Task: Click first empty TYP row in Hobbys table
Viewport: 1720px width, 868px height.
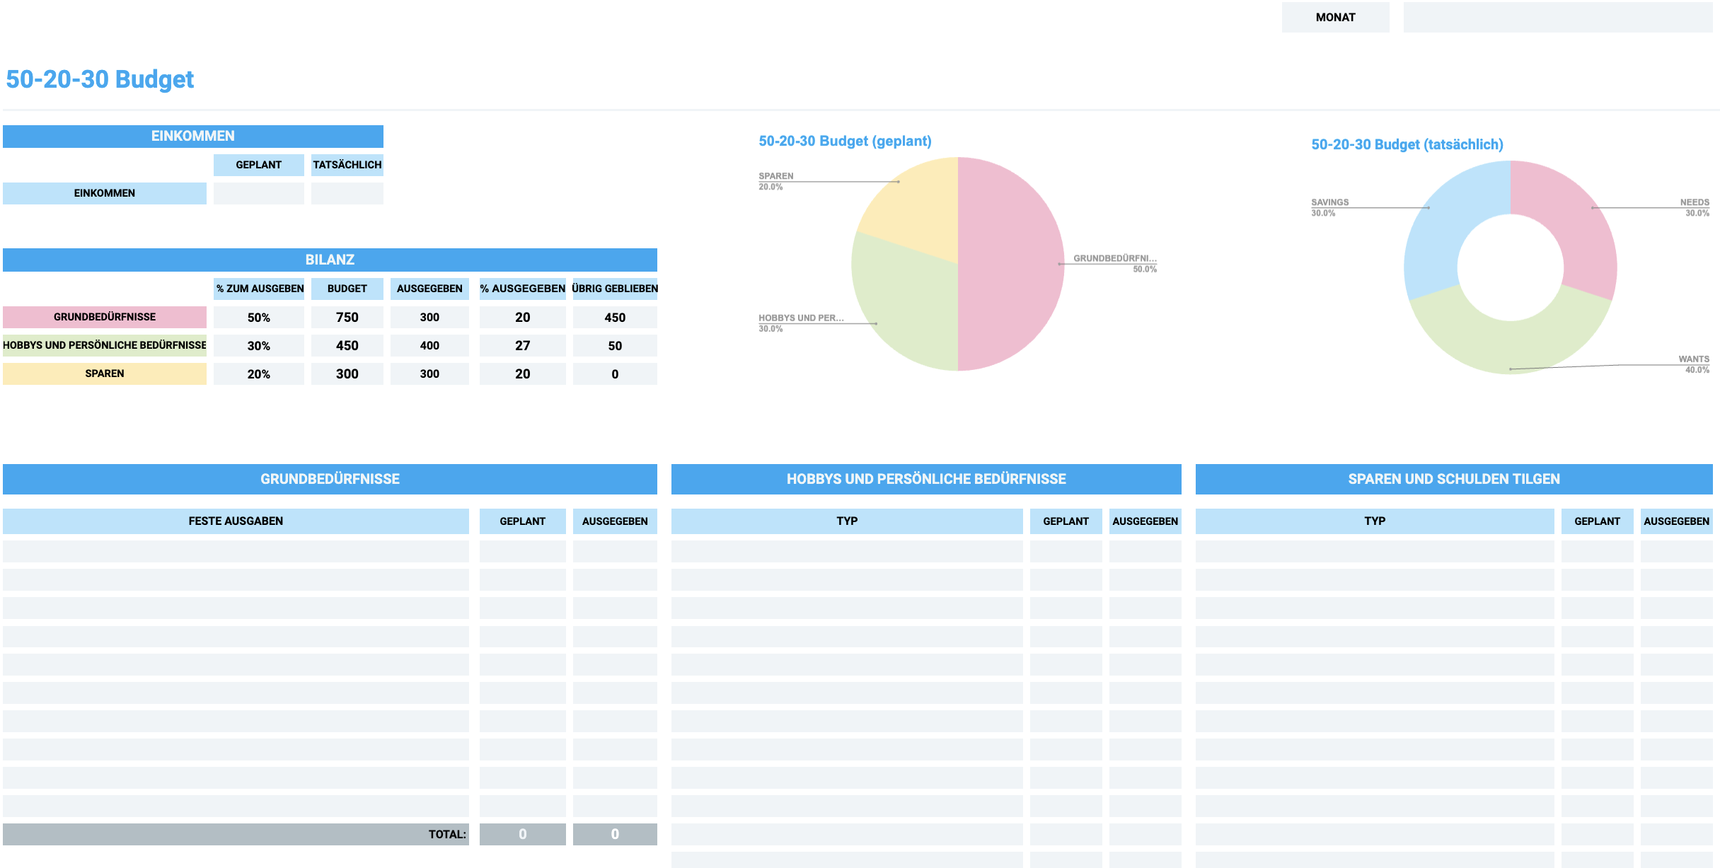Action: coord(847,551)
